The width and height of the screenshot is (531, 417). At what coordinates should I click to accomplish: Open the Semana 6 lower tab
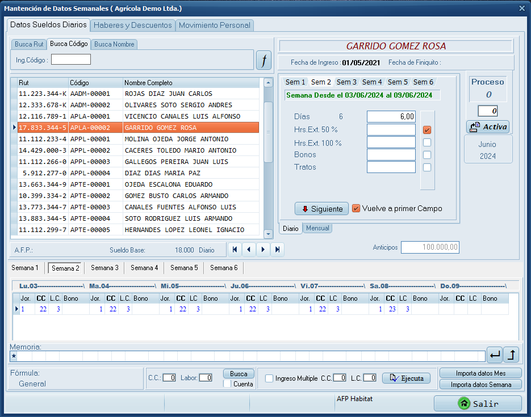(224, 268)
